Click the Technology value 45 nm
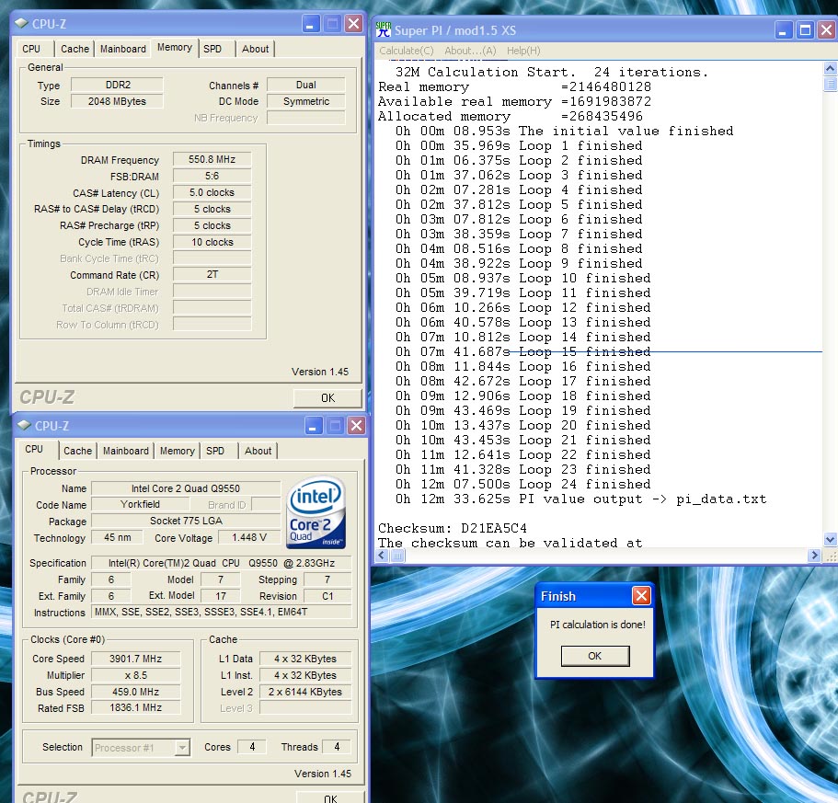This screenshot has height=803, width=838. [118, 537]
